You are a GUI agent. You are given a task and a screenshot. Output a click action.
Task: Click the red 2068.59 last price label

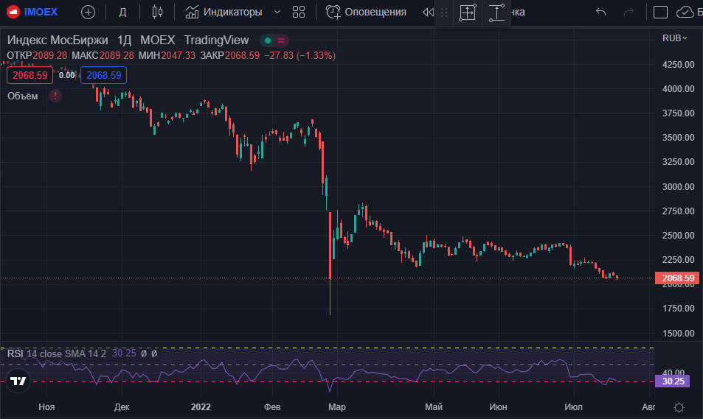pos(677,278)
